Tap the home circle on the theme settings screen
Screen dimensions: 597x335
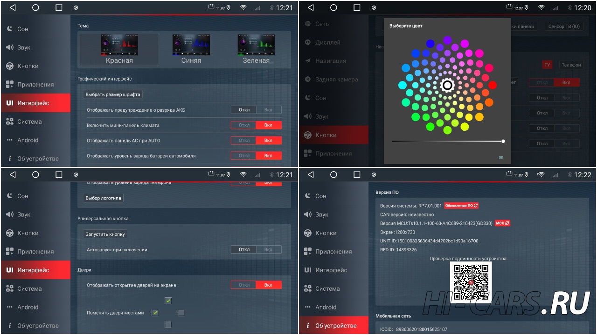[35, 7]
